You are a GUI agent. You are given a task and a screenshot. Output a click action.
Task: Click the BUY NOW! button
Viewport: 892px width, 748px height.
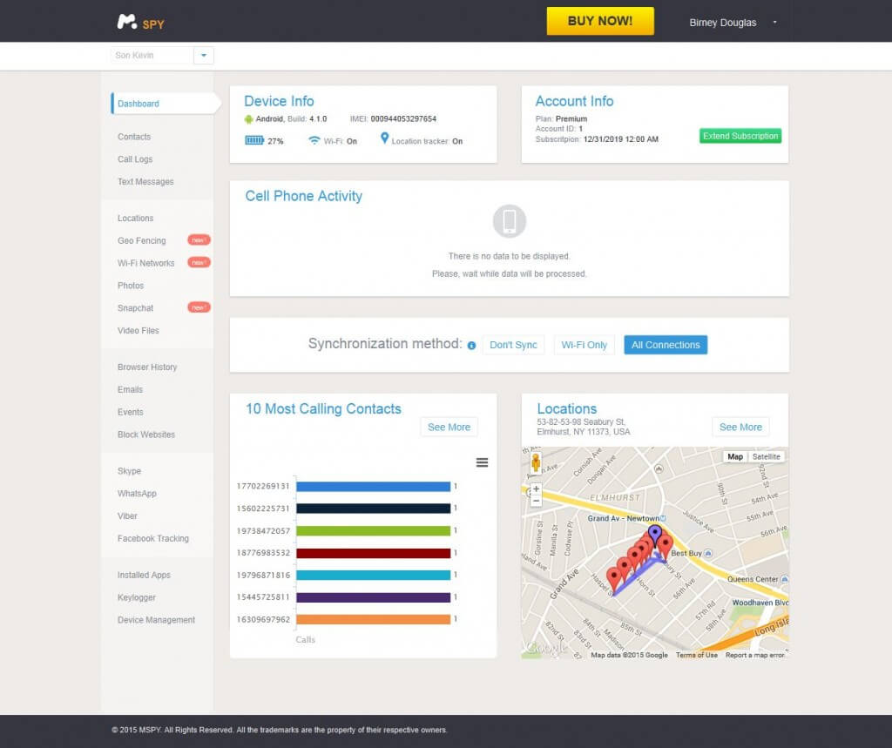[x=599, y=21]
